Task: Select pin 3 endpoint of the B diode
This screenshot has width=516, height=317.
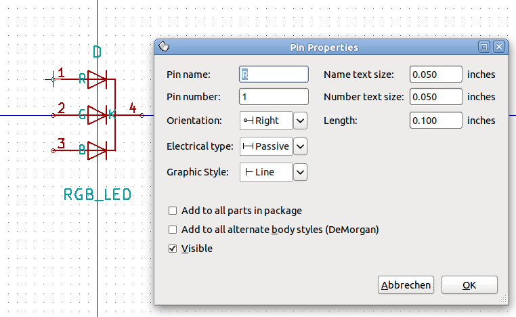Action: coord(53,151)
